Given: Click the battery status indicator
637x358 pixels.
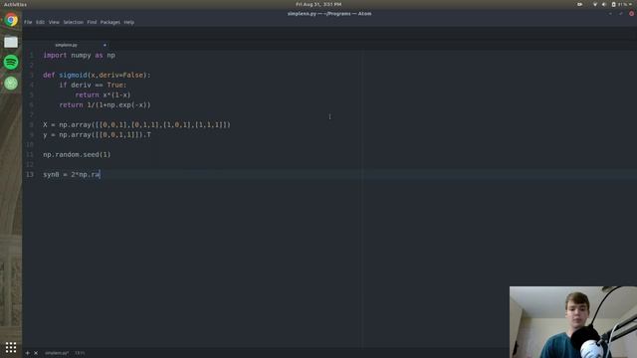Looking at the screenshot, I should [x=619, y=4].
